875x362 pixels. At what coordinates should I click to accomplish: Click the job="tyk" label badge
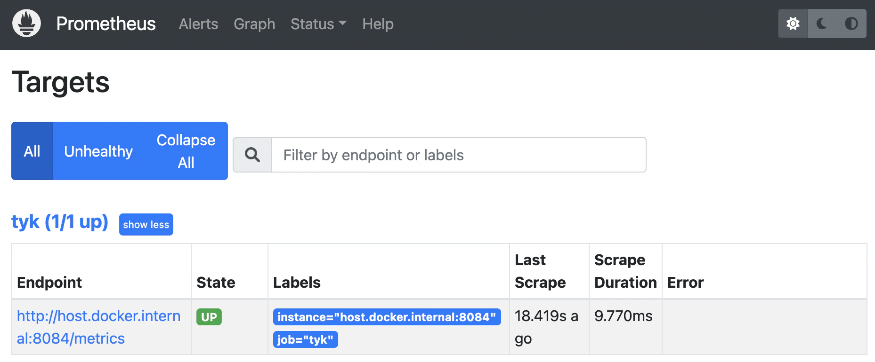[x=305, y=339]
